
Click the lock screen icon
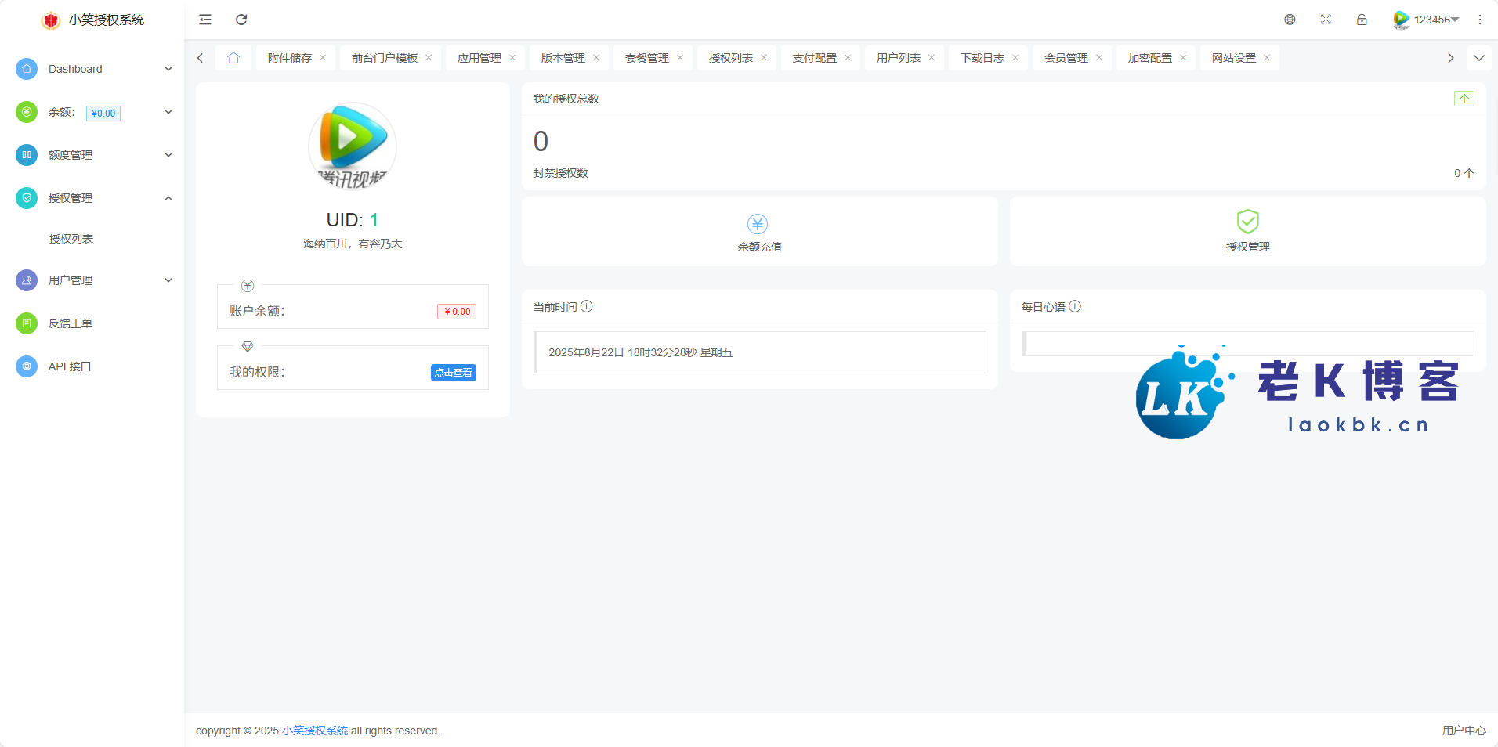[x=1362, y=20]
